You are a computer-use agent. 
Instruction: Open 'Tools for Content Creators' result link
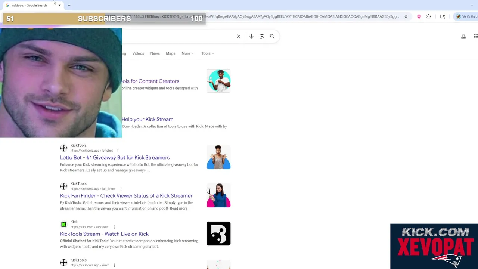(150, 81)
